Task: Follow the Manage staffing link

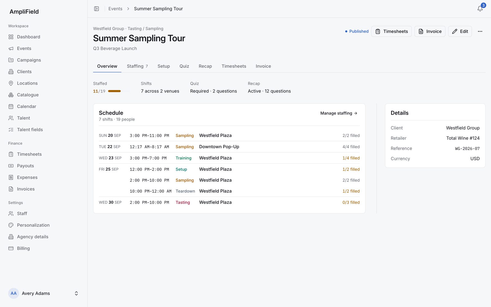Action: [339, 113]
